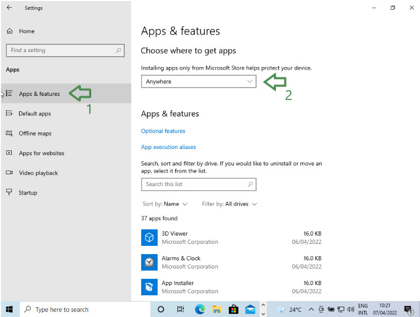Click the Search this list field
The height and width of the screenshot is (317, 420).
pyautogui.click(x=198, y=185)
